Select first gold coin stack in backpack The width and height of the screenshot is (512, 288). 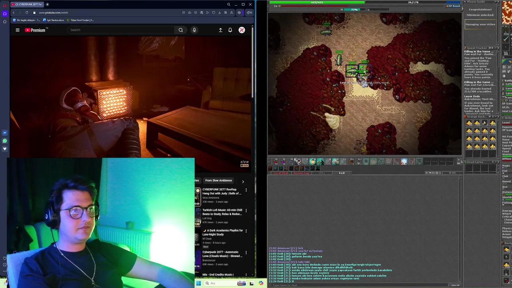tap(470, 123)
